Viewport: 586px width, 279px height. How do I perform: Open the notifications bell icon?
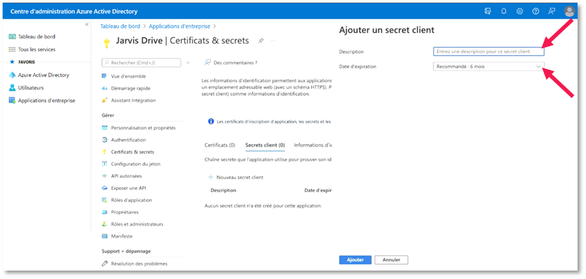click(504, 12)
